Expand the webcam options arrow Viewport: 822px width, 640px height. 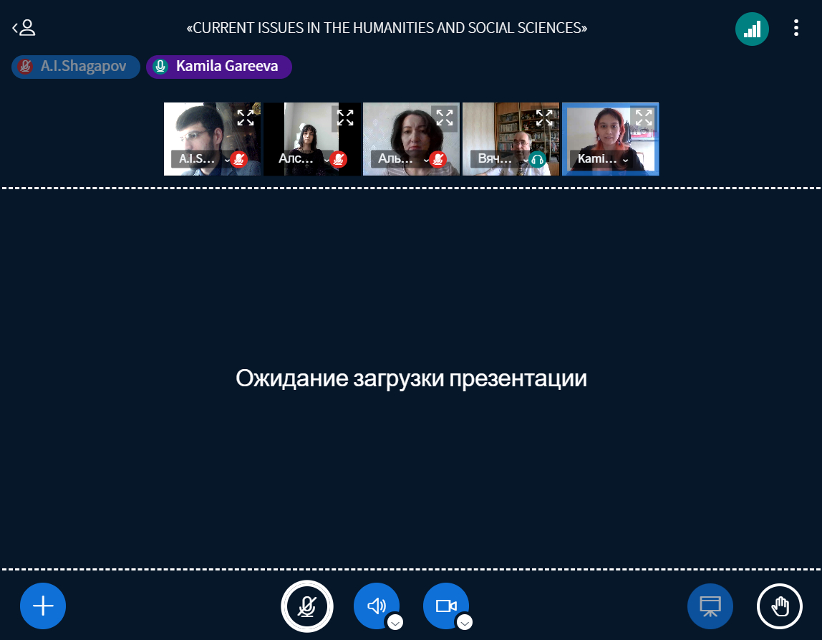click(x=464, y=622)
